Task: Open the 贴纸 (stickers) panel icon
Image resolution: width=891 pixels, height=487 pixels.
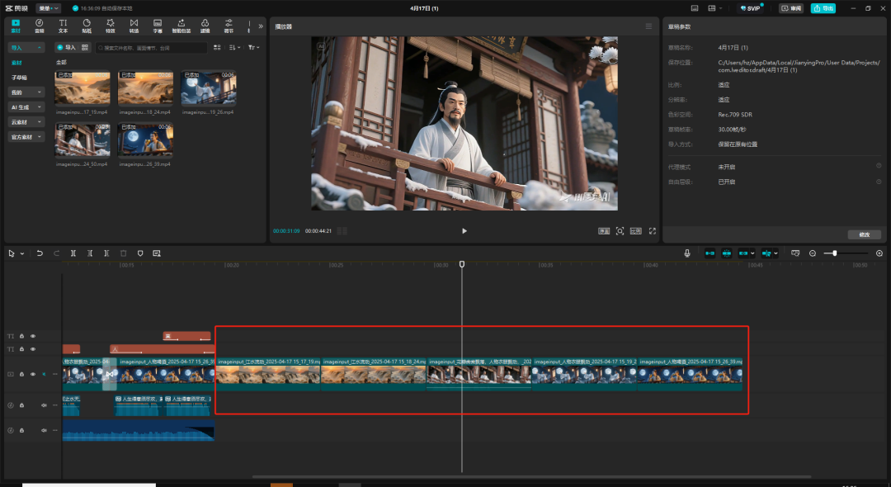Action: [87, 26]
